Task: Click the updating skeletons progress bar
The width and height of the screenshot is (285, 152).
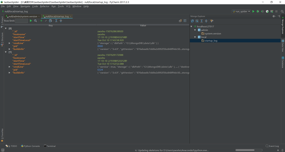Action: 249,150
